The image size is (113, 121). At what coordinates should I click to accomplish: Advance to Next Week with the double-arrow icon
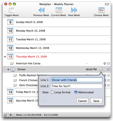click(74, 10)
